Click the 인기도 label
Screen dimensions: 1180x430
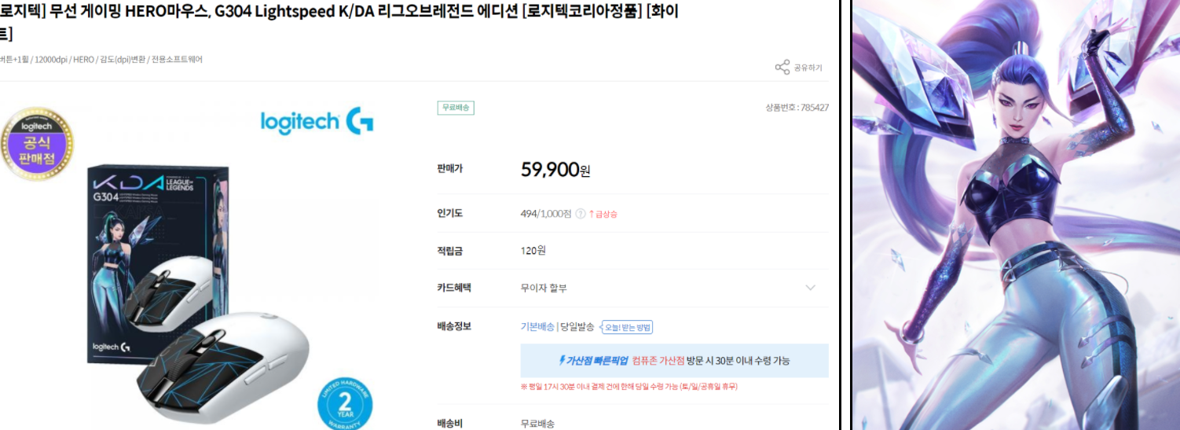tap(450, 213)
